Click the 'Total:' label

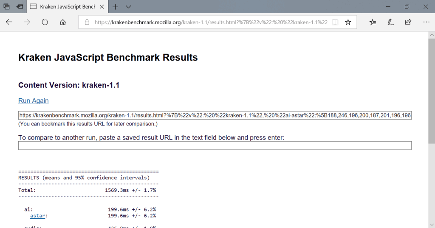pyautogui.click(x=27, y=190)
